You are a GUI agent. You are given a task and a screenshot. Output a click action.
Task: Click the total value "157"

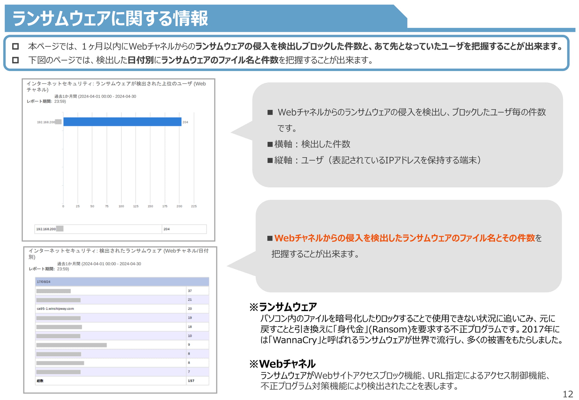191,381
